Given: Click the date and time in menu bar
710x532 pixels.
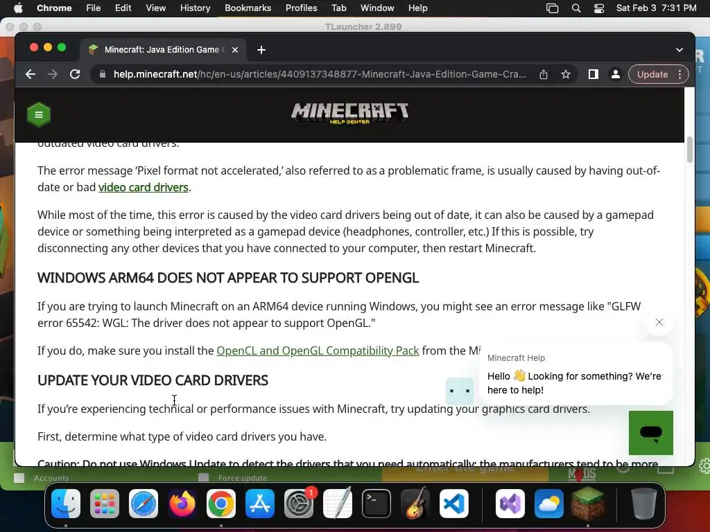Looking at the screenshot, I should coord(656,8).
